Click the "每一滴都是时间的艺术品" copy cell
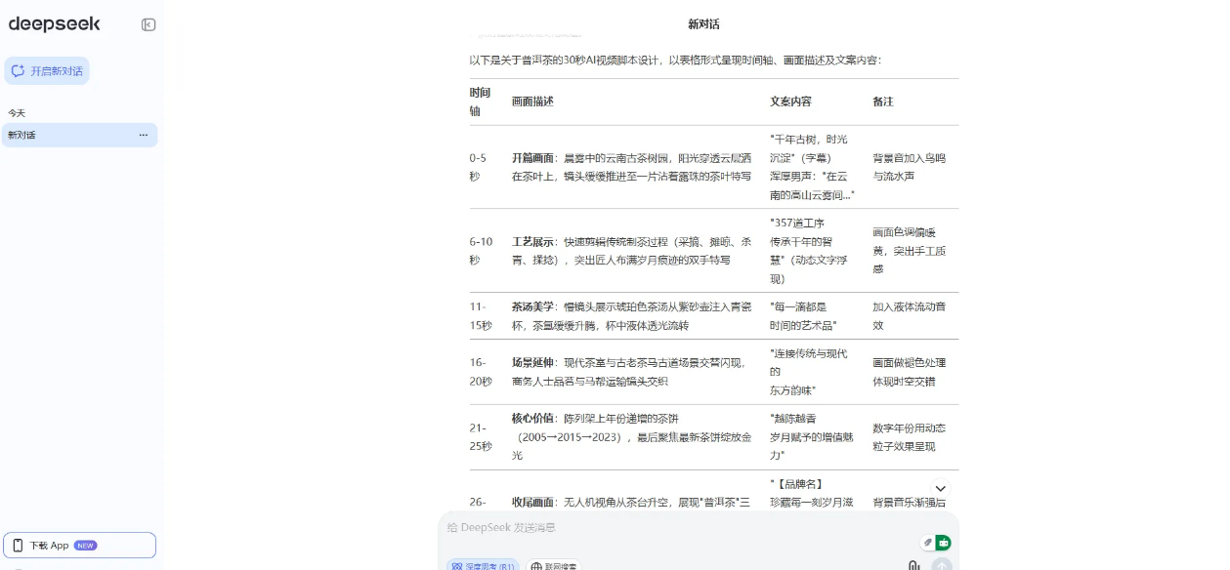Image resolution: width=1230 pixels, height=570 pixels. tap(803, 316)
